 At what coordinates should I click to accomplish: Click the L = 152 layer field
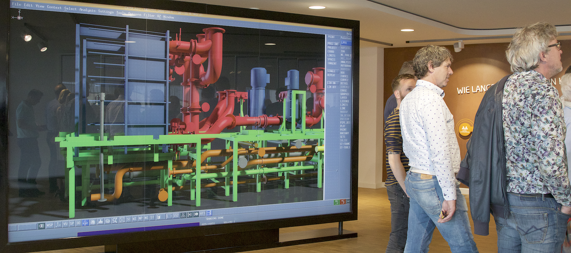(173, 216)
